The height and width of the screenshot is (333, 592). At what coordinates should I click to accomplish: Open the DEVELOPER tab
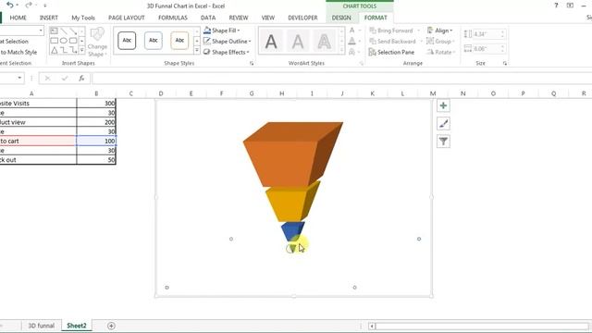point(302,18)
